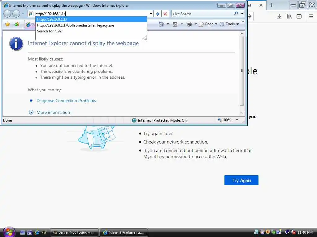Click the IE Home toolbar icon
Image resolution: width=317 pixels, height=237 pixels.
pos(161,24)
